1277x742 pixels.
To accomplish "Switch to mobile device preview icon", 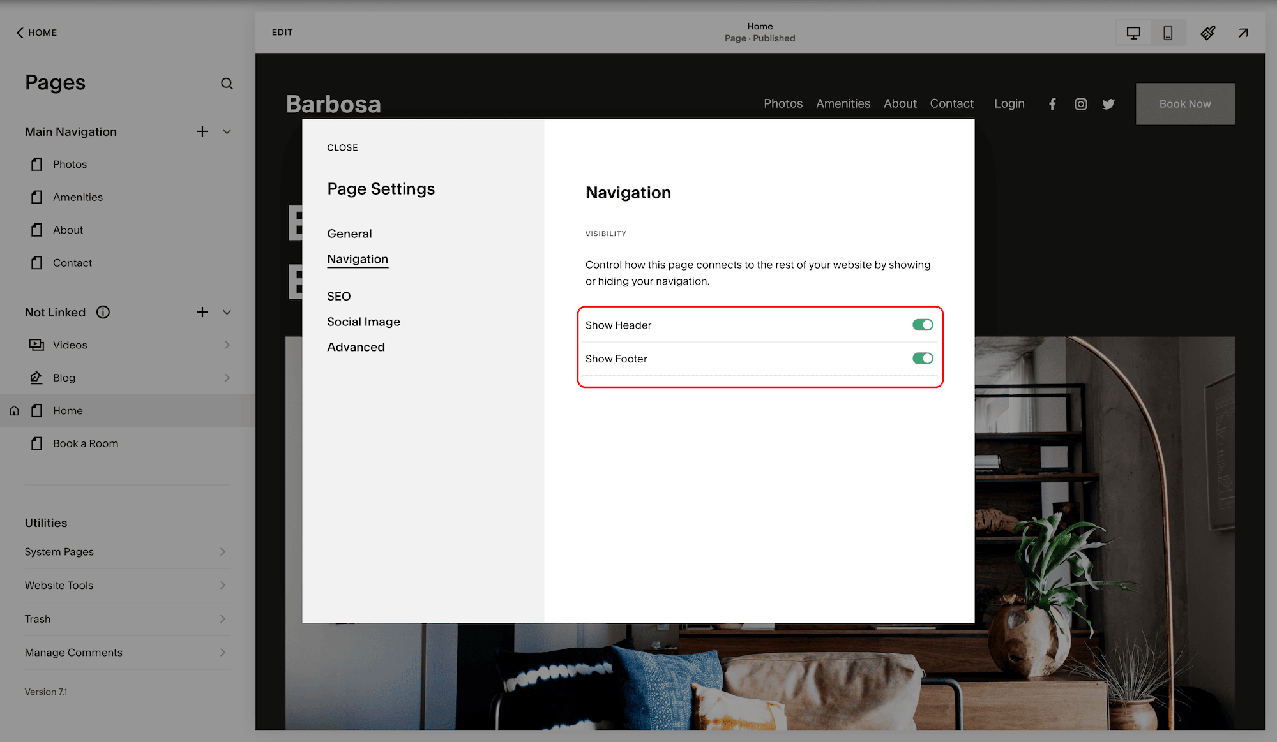I will pyautogui.click(x=1167, y=33).
